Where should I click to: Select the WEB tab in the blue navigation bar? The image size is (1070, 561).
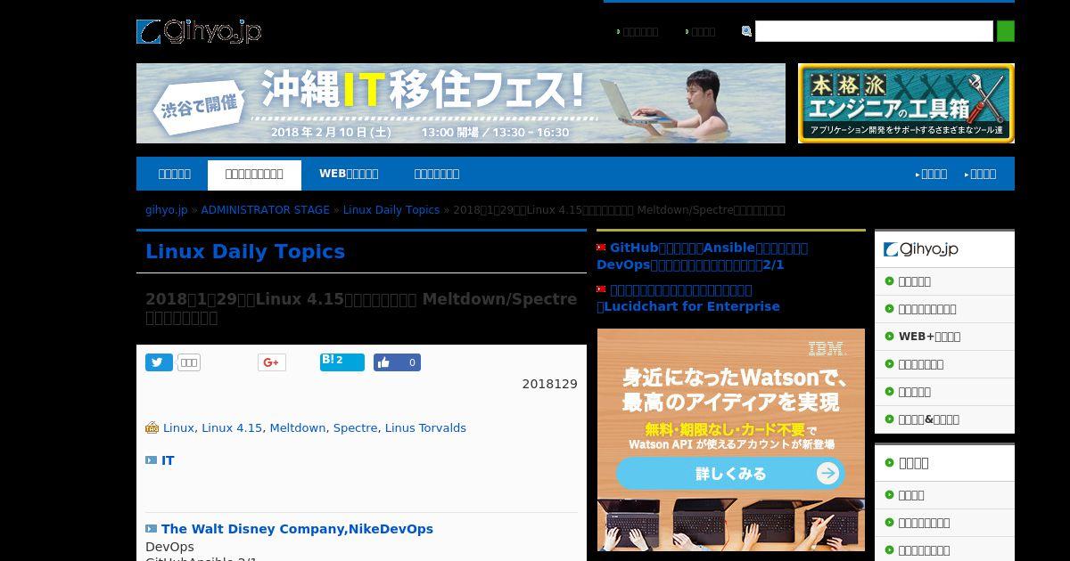point(349,174)
